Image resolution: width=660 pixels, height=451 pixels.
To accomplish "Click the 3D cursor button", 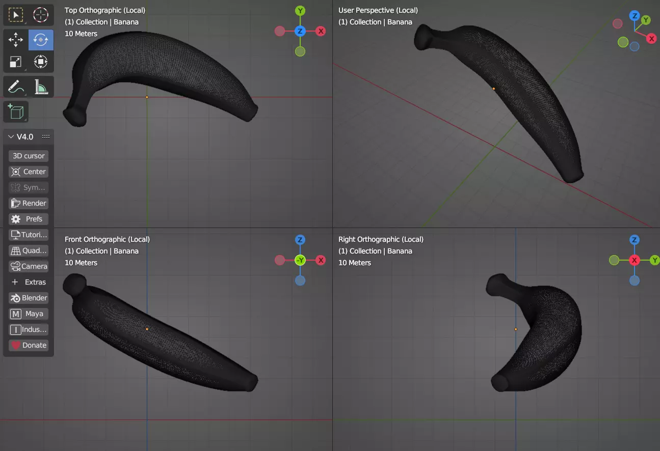I will [29, 156].
